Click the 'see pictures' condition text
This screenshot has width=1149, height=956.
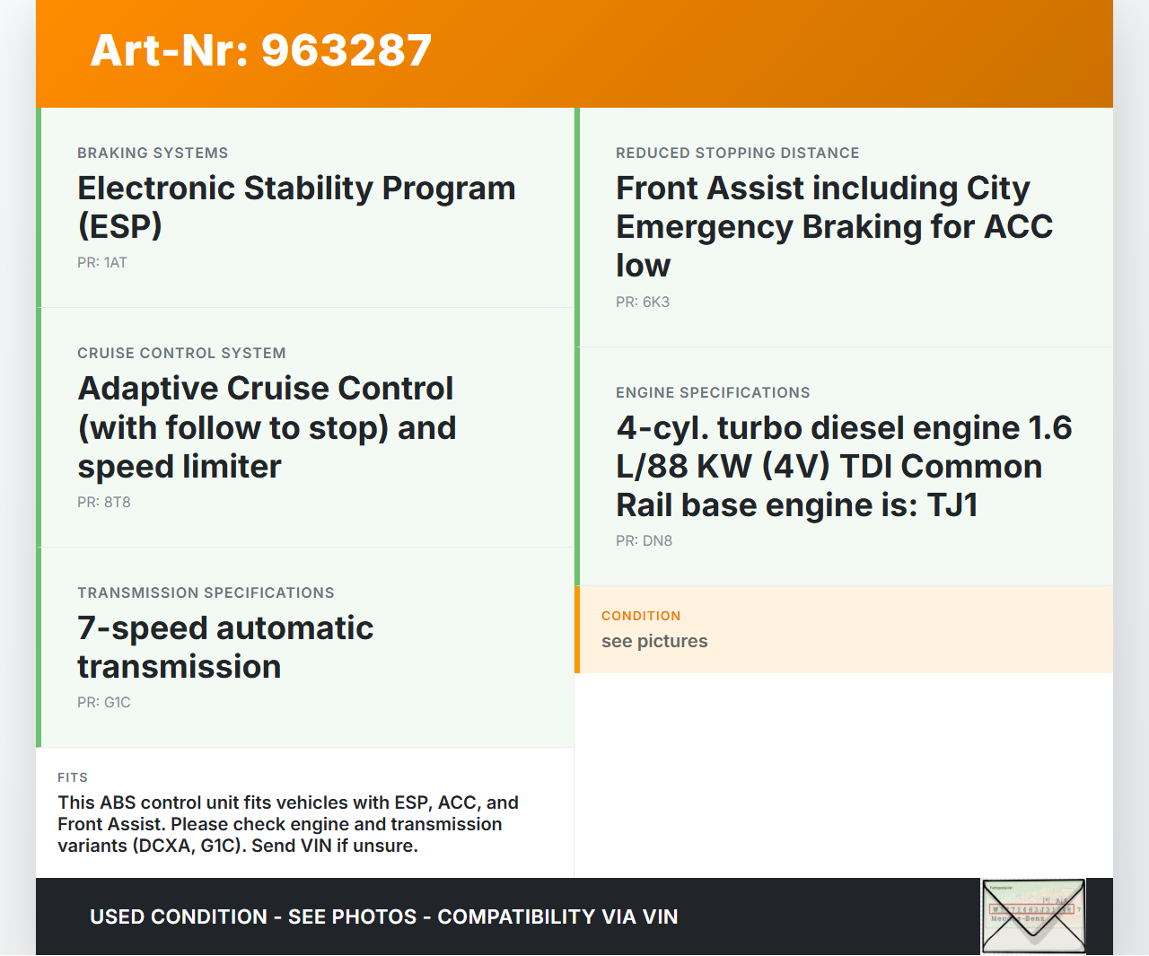pos(654,641)
